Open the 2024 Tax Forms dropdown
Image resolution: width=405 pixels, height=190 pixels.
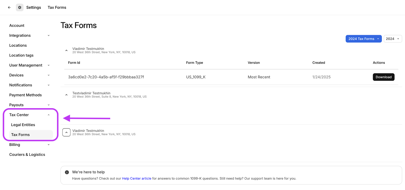coord(363,39)
